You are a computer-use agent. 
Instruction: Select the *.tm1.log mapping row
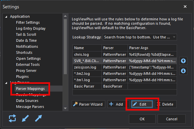[x=125, y=80]
